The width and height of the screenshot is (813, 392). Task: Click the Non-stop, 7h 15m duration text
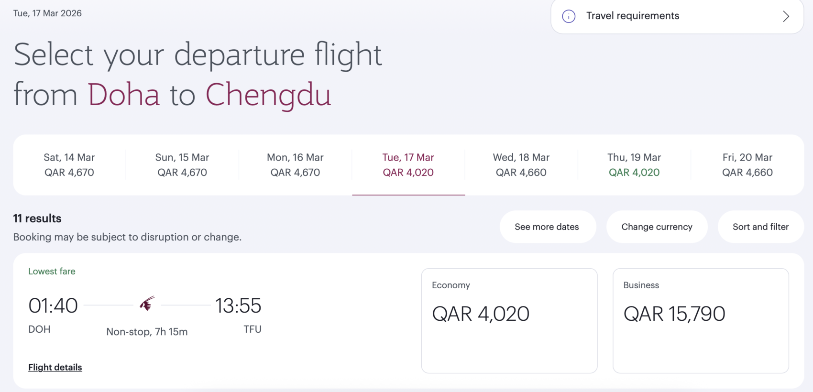click(x=147, y=332)
